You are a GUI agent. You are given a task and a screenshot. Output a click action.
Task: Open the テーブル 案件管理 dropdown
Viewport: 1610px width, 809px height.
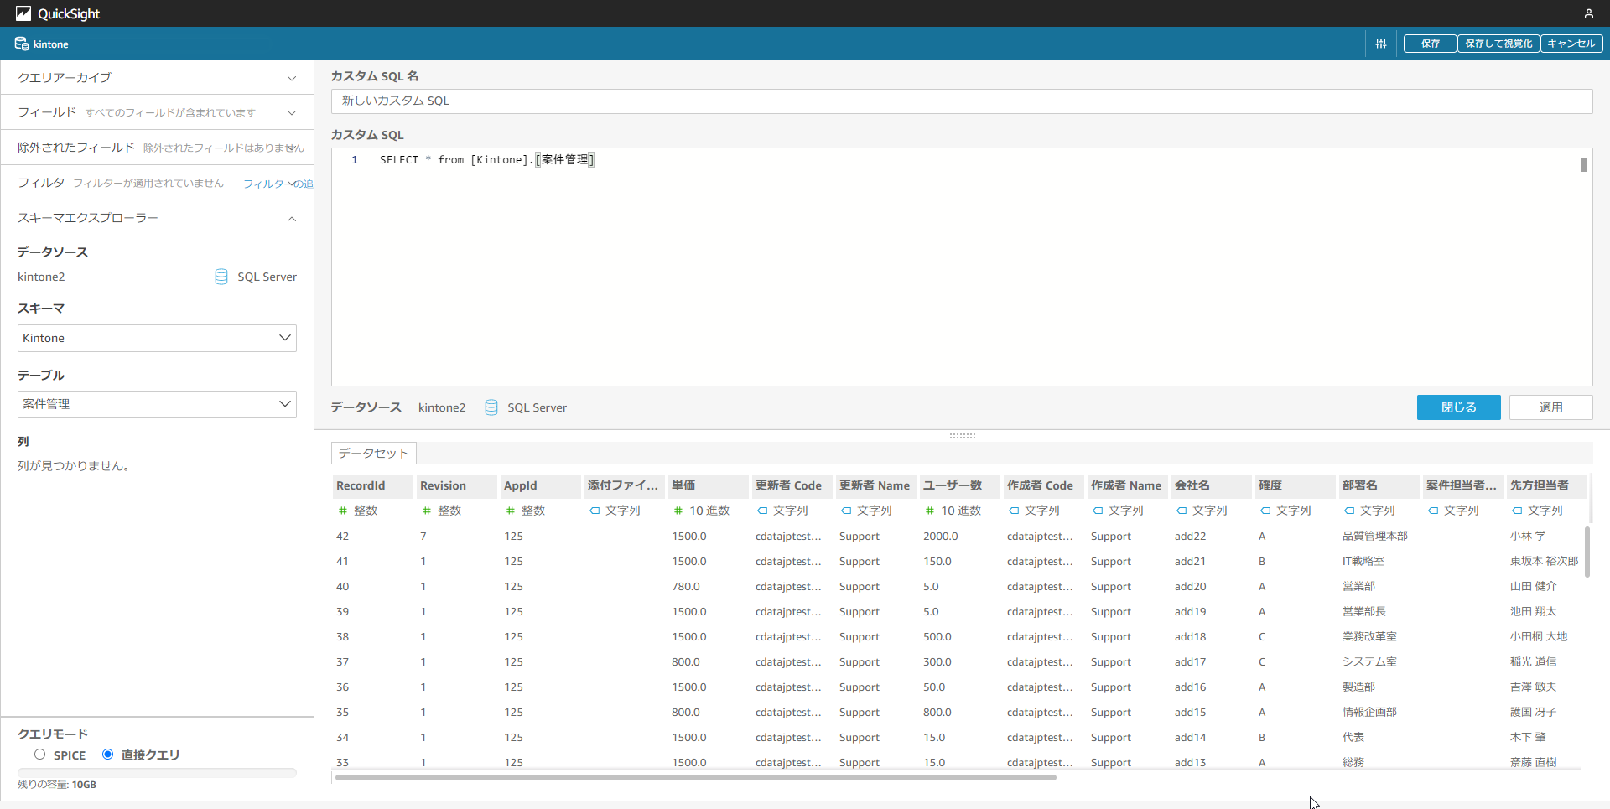pyautogui.click(x=157, y=404)
